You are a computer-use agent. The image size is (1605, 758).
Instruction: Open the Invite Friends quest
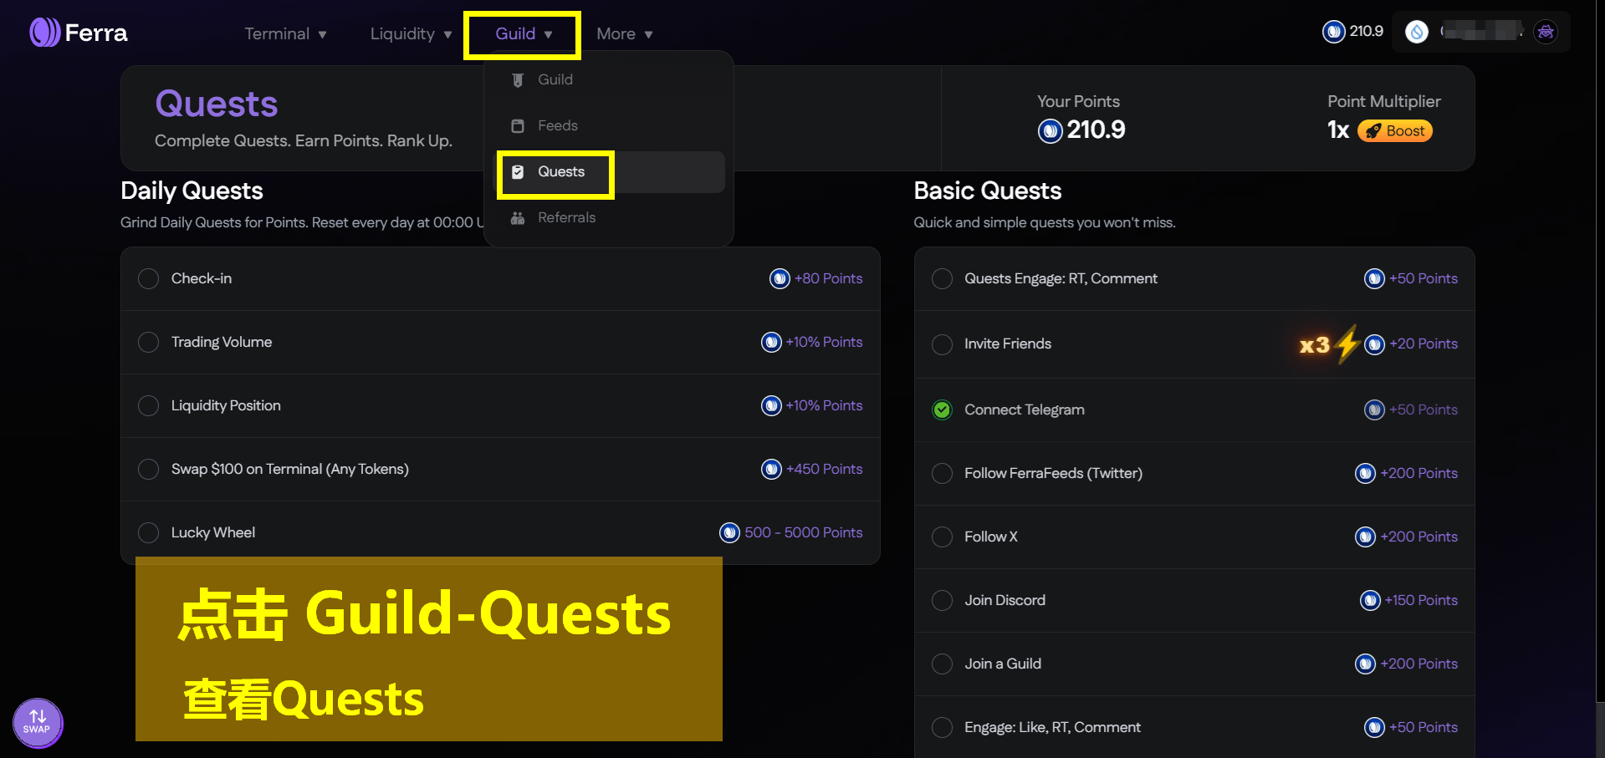tap(1194, 343)
